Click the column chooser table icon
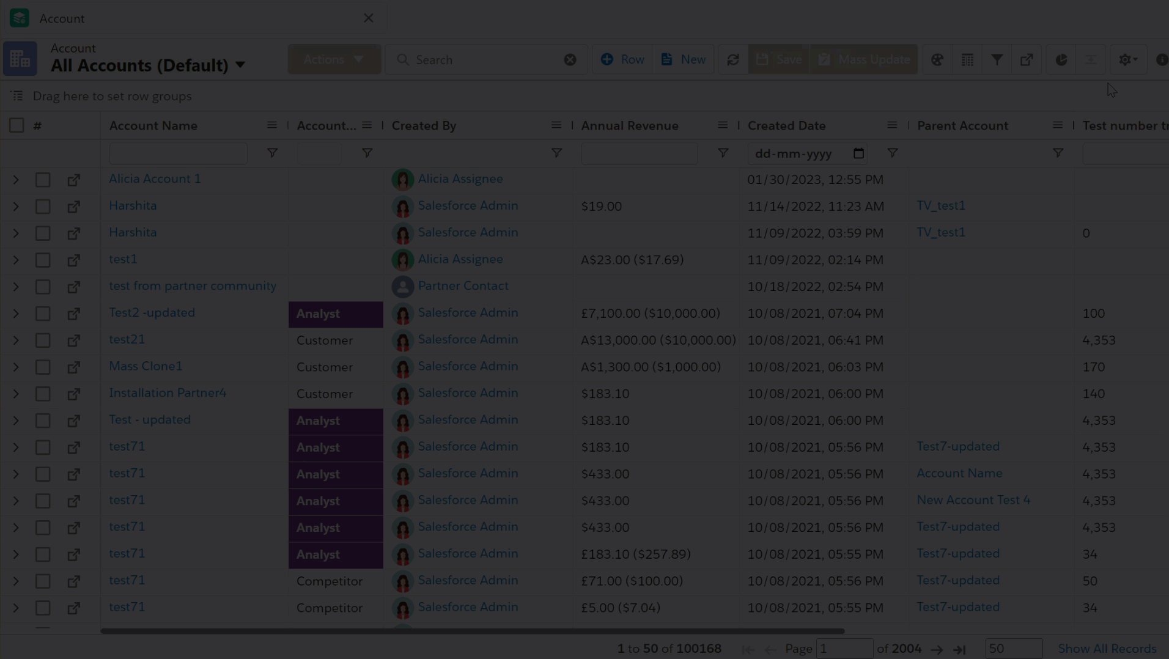This screenshot has height=659, width=1169. 967,59
